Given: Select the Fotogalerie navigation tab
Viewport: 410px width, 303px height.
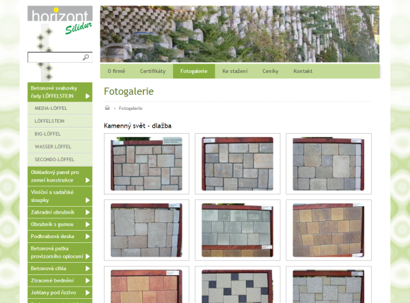Looking at the screenshot, I should pyautogui.click(x=194, y=71).
